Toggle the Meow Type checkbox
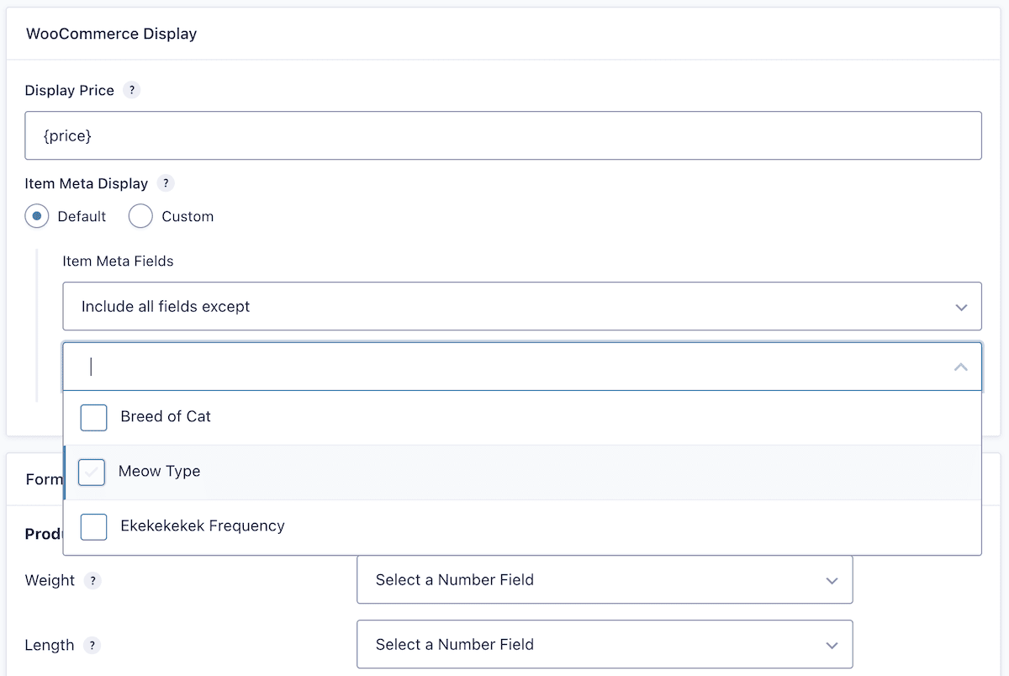The image size is (1009, 676). [92, 472]
